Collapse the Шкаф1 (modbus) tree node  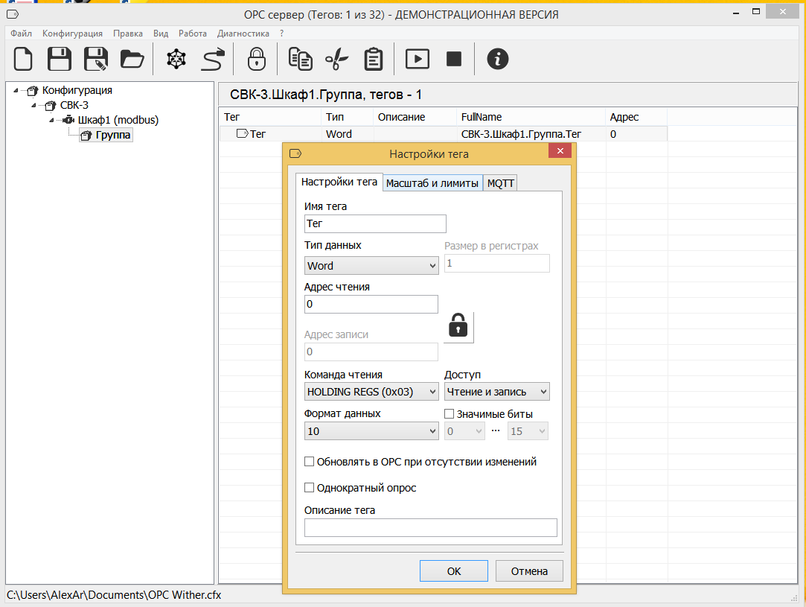pyautogui.click(x=52, y=121)
